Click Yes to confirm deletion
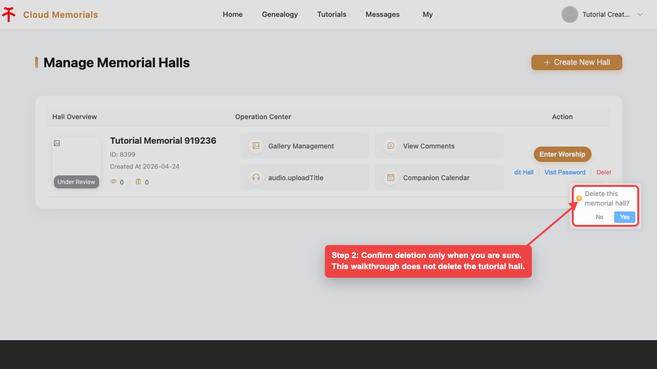Image resolution: width=657 pixels, height=369 pixels. [625, 217]
